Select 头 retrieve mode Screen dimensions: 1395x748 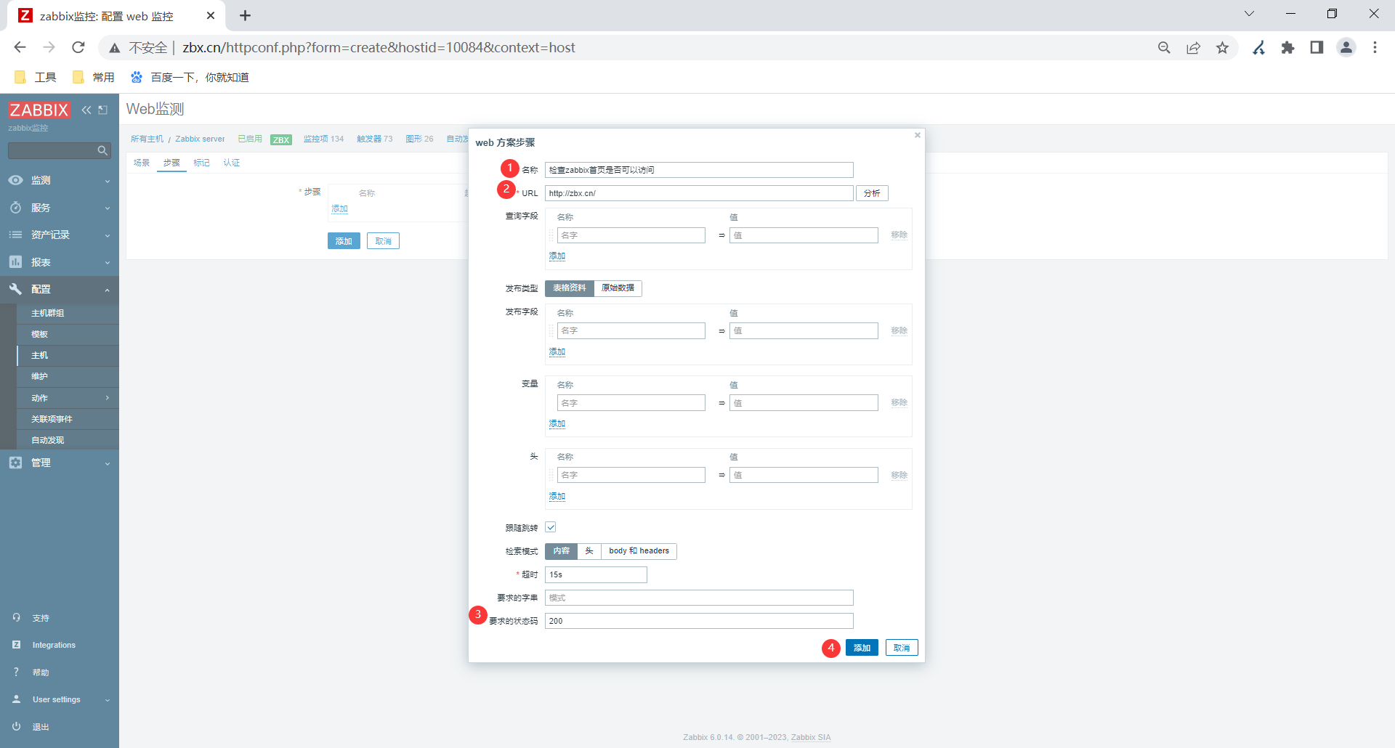coord(589,551)
